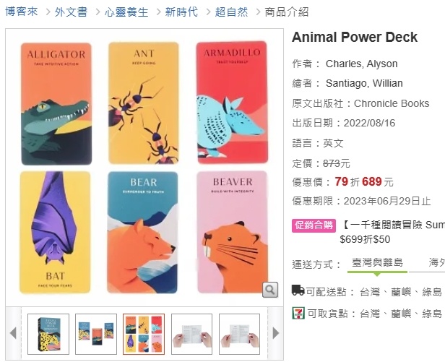Select the six animal cards thumbnail

pyautogui.click(x=144, y=334)
